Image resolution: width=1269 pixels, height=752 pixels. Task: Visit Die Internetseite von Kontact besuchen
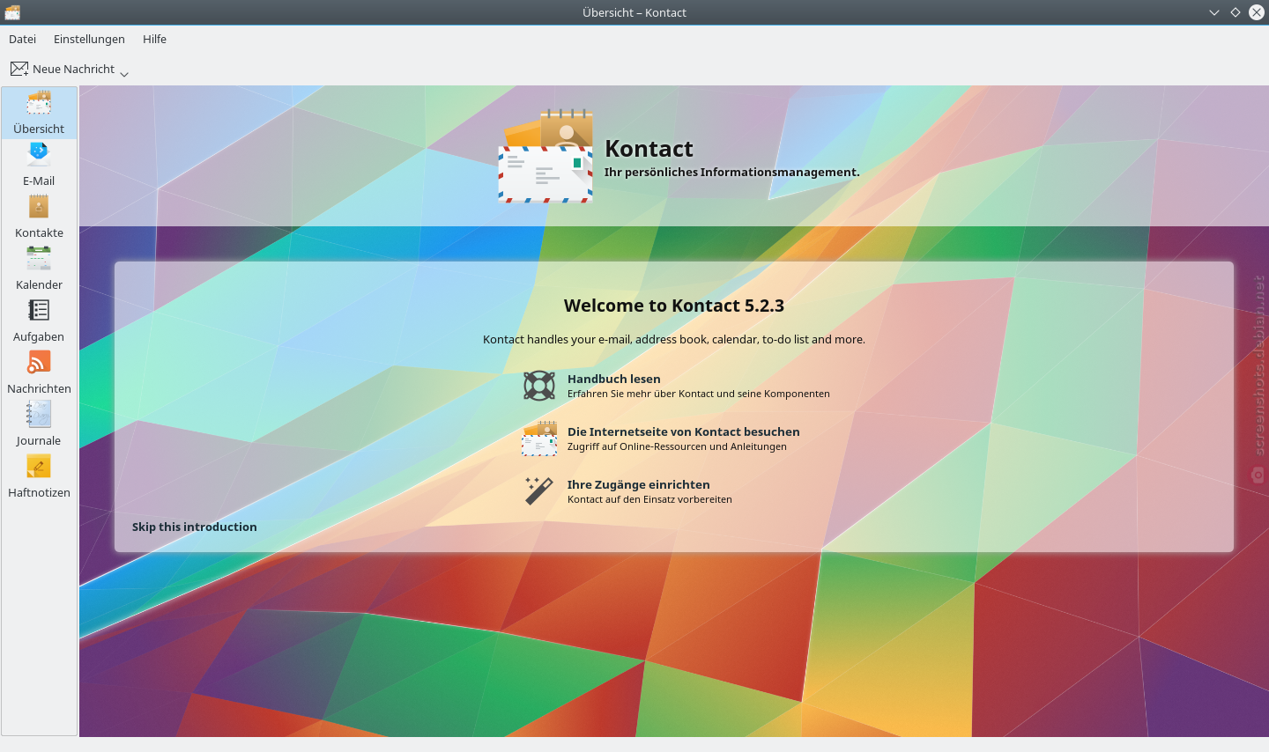pos(683,431)
